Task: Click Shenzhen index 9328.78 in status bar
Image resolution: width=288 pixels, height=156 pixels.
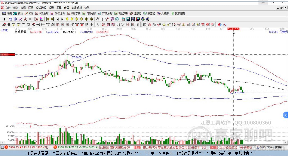Action: point(63,147)
